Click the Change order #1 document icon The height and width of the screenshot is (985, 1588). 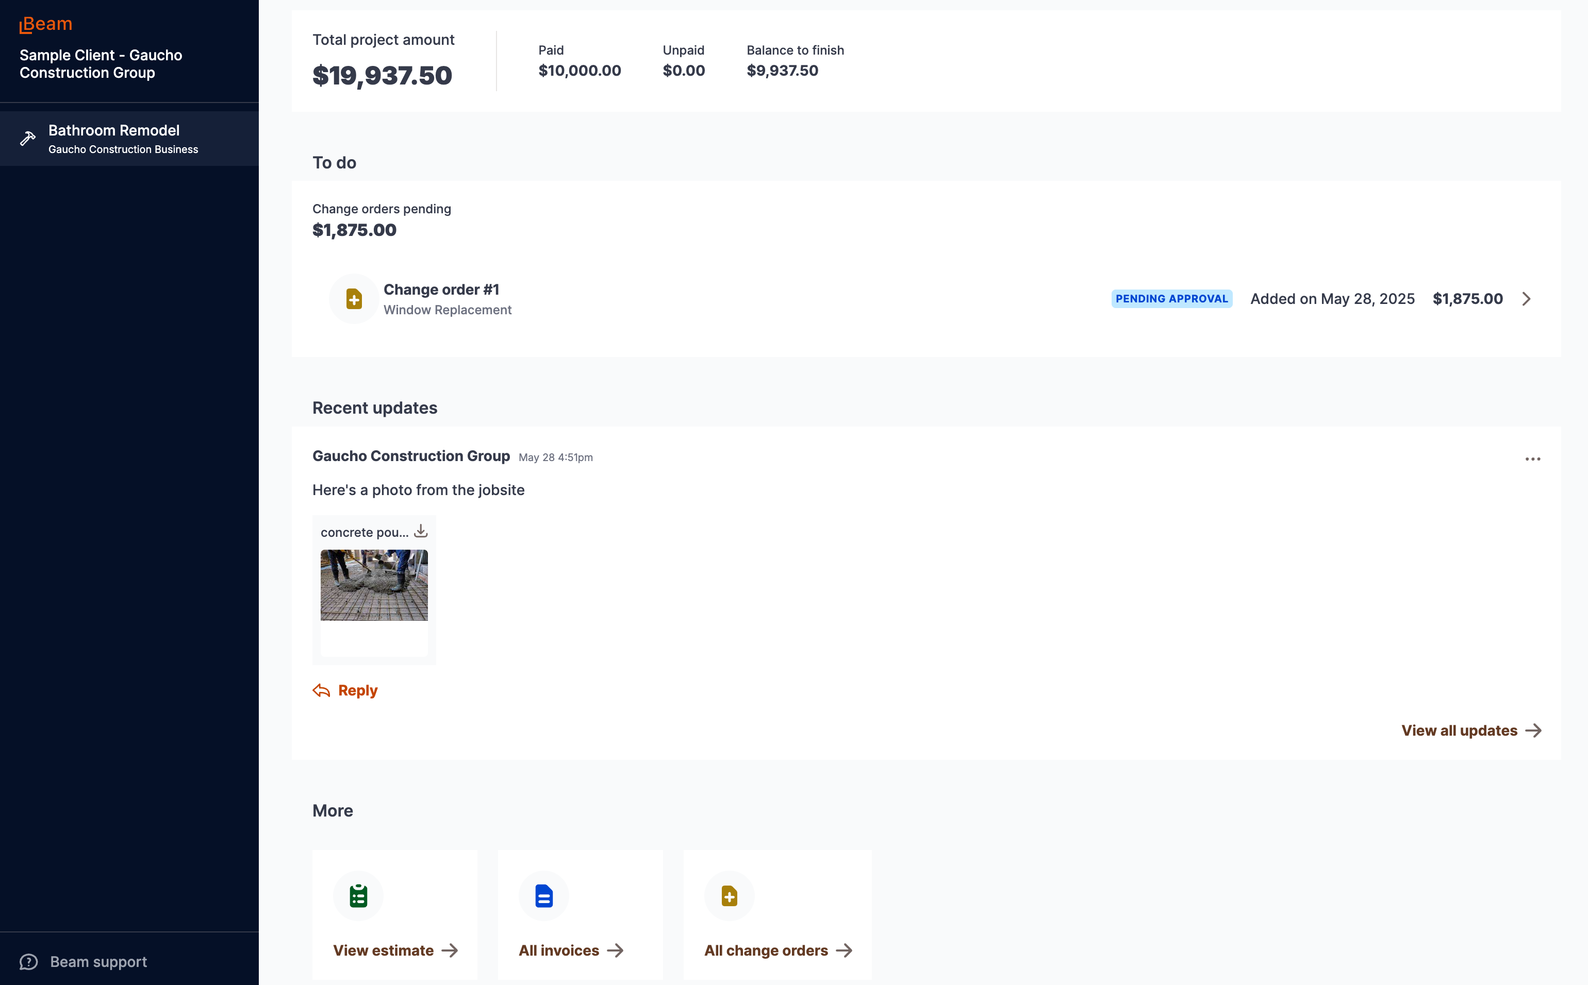(x=354, y=299)
